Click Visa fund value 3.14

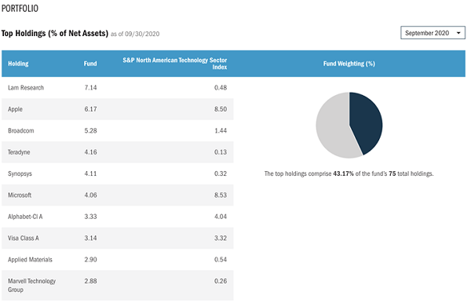(90, 238)
